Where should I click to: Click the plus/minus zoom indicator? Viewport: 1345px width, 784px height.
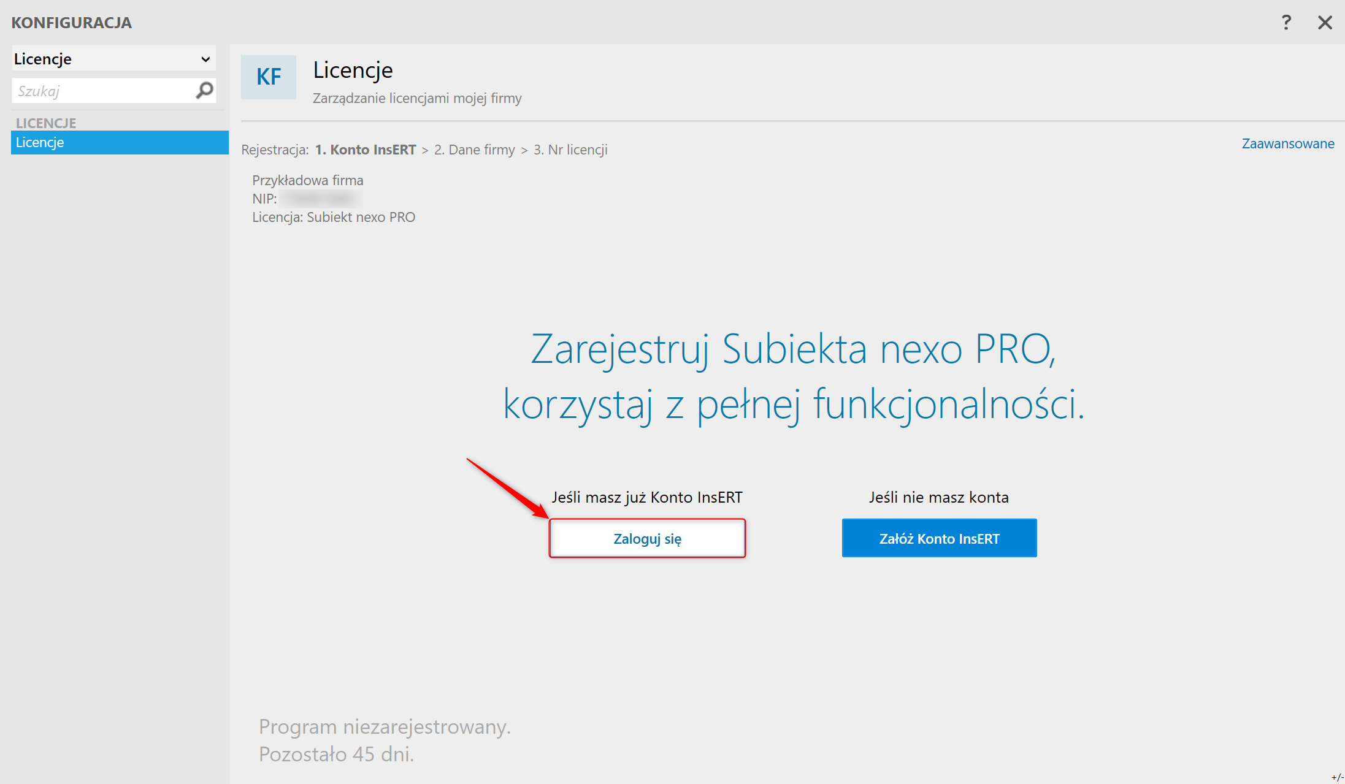[x=1337, y=777]
